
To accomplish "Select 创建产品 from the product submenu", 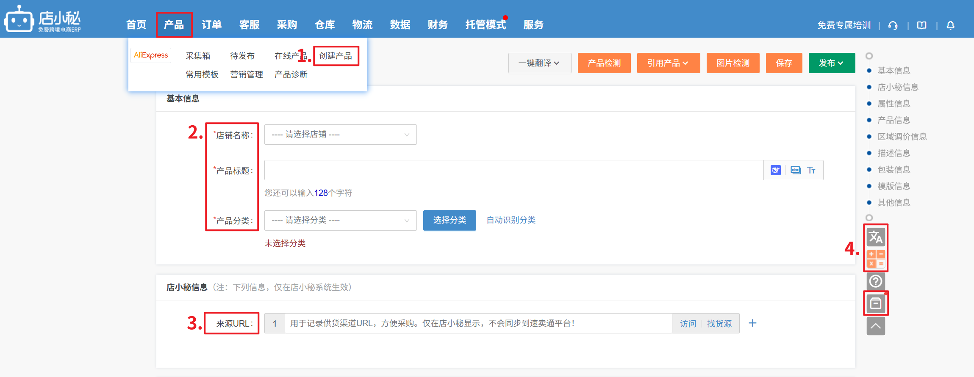I will point(336,56).
